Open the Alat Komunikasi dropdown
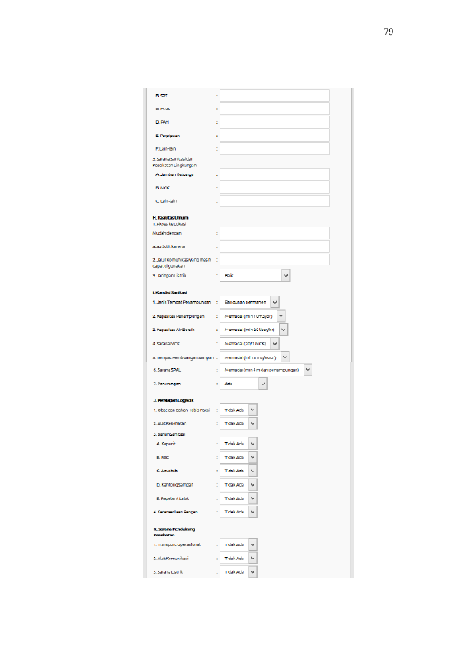459x649 pixels. [239, 559]
